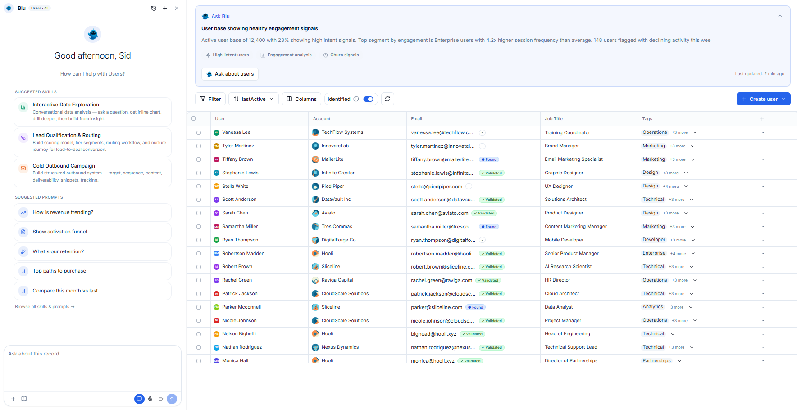Click the Create user button
797x410 pixels.
click(x=763, y=99)
